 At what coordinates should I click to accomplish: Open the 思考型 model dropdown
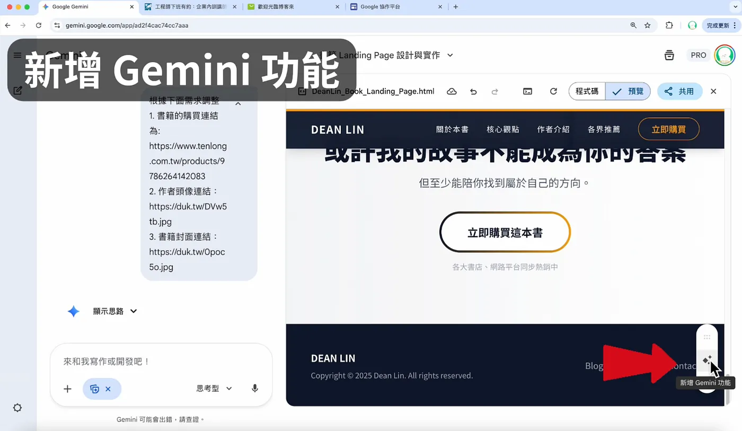214,389
